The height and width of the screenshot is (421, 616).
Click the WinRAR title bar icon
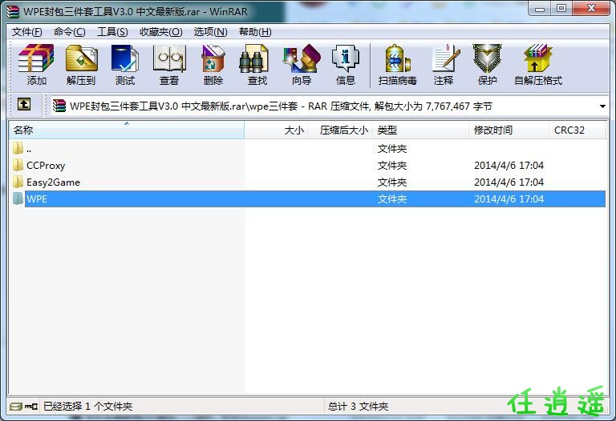click(x=13, y=12)
